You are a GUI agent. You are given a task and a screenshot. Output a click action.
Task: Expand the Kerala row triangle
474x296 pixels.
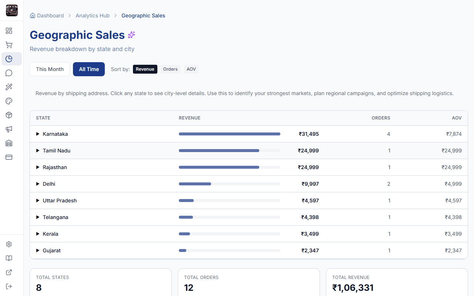tap(38, 234)
